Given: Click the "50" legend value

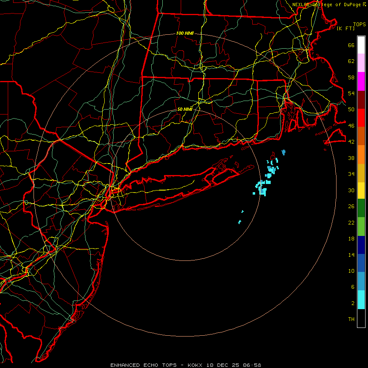Looking at the screenshot, I should pos(351,109).
